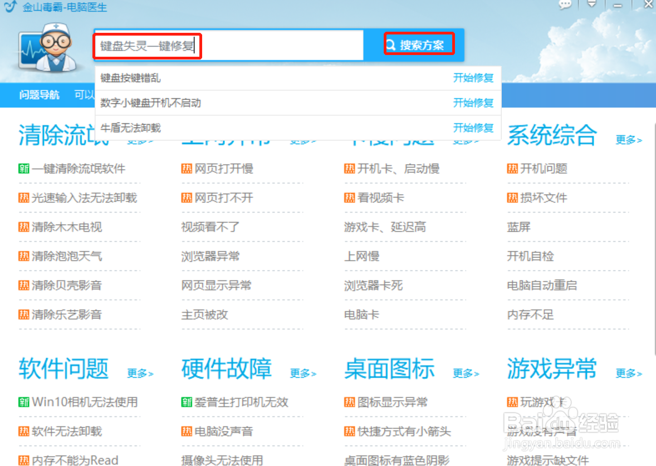Image resolution: width=656 pixels, height=466 pixels.
Task: Open the main menu arrow in title bar
Action: pos(591,4)
